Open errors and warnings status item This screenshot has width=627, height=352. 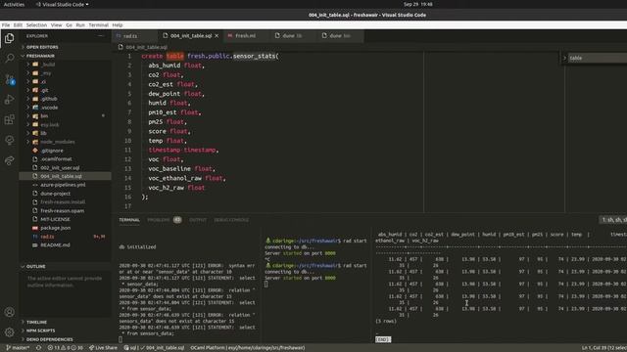point(66,348)
